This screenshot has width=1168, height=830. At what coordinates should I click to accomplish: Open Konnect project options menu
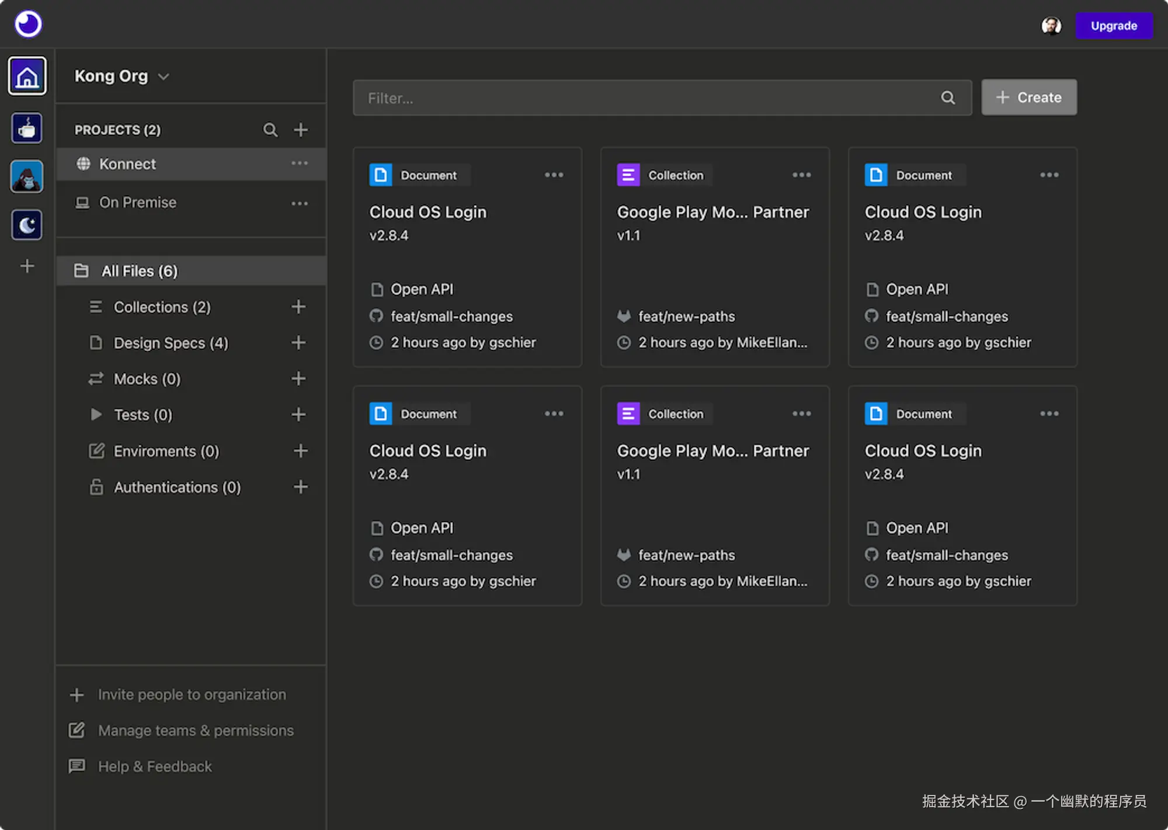300,164
